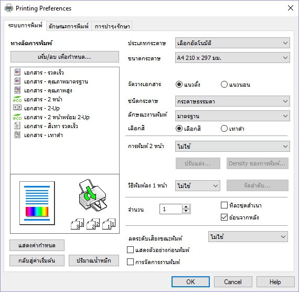Select preset เอกสาร - รวดเร็ว
Screen dimensions: 299x292
(x=44, y=72)
